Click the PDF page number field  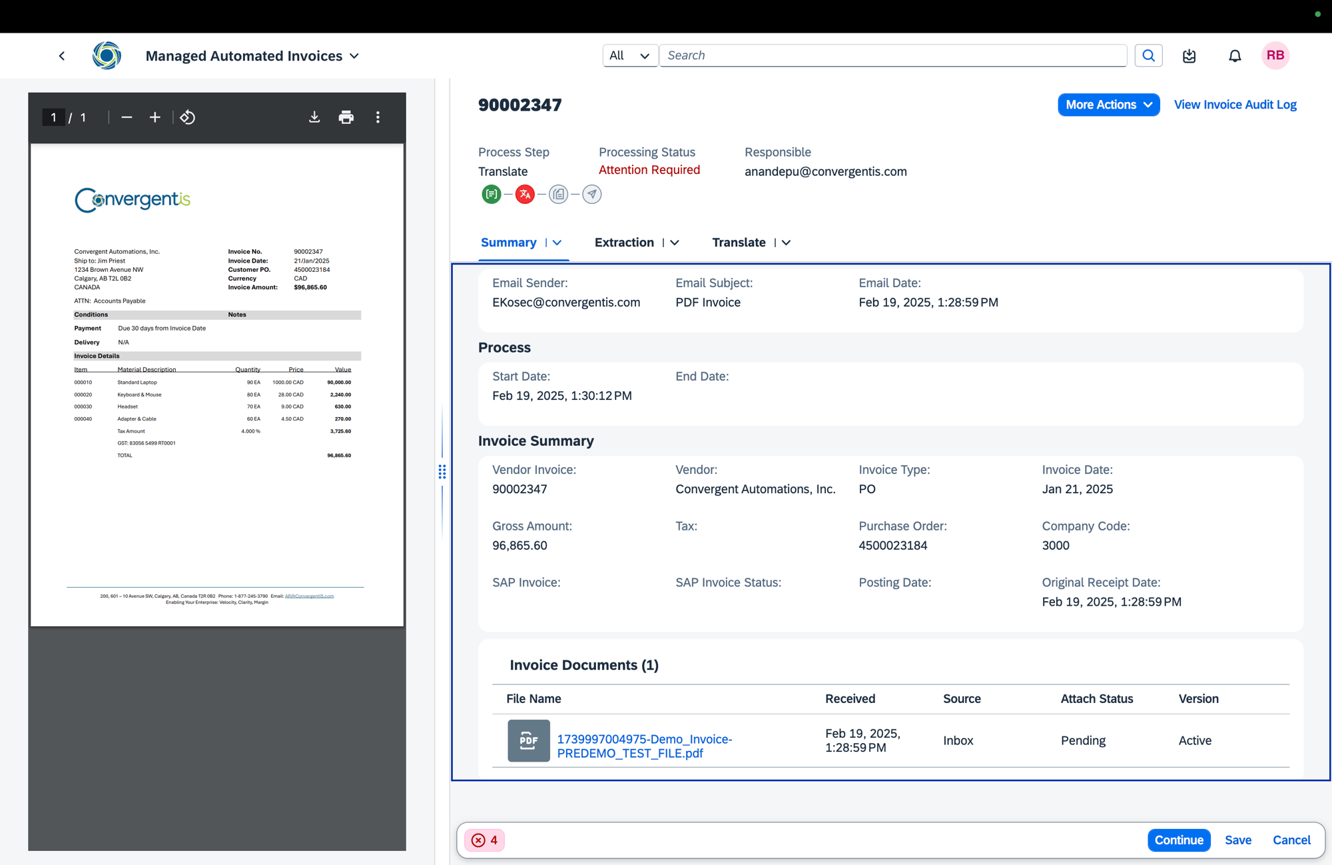pos(53,117)
